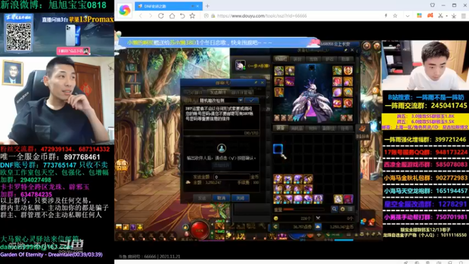Click the QR code thumbnail in overlay

pyautogui.click(x=19, y=37)
